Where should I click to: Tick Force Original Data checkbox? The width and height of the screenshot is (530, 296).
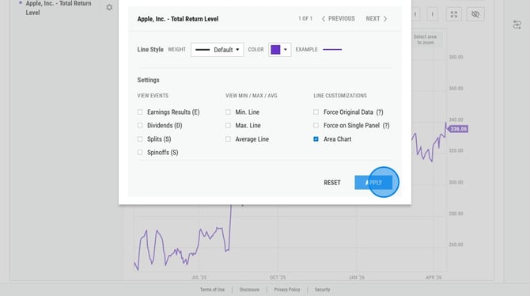316,112
